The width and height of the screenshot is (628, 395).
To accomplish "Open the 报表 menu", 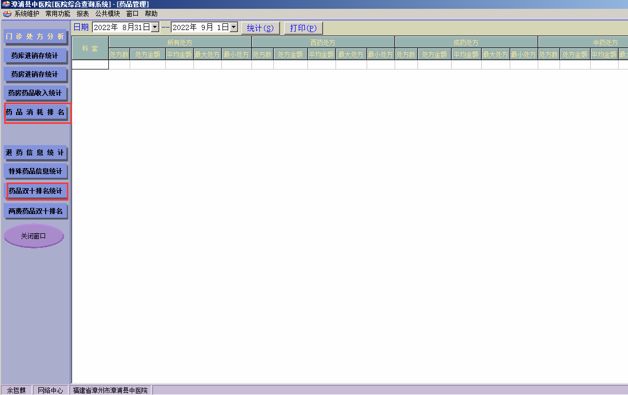I will (x=83, y=14).
